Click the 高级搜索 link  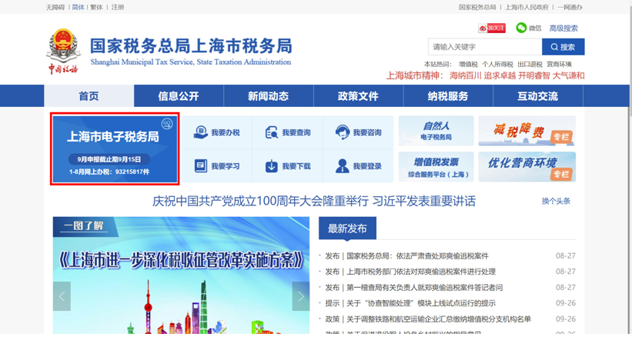pyautogui.click(x=563, y=28)
